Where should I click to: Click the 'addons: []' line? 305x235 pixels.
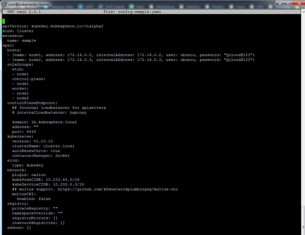coord(19,228)
